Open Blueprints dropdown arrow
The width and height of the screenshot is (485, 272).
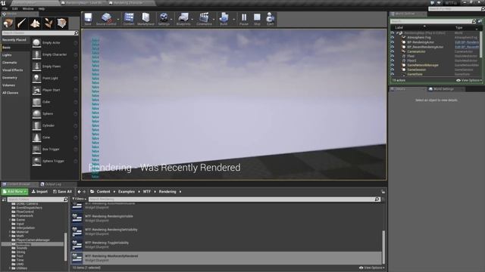click(x=192, y=19)
